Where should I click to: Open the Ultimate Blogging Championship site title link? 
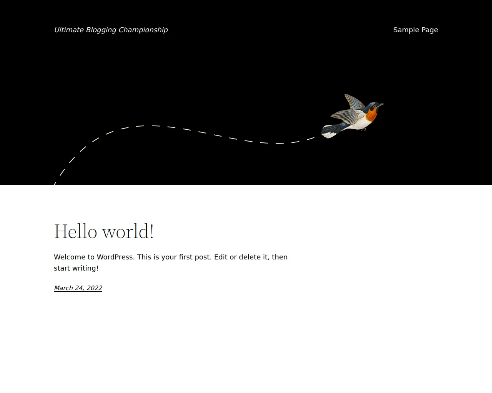(111, 30)
